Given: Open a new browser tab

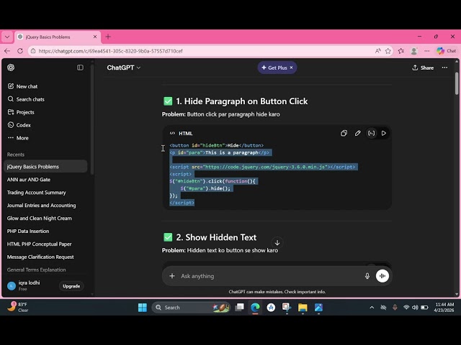Looking at the screenshot, I should tap(108, 37).
